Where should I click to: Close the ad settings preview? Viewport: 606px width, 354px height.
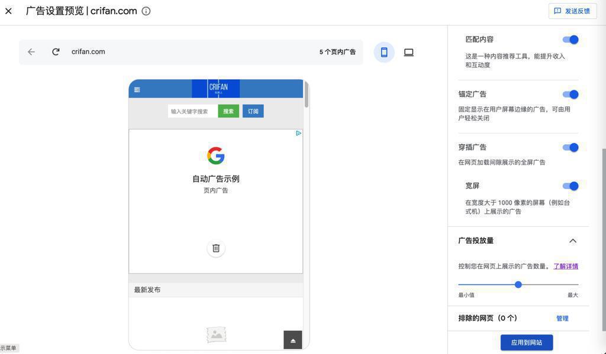[x=8, y=11]
